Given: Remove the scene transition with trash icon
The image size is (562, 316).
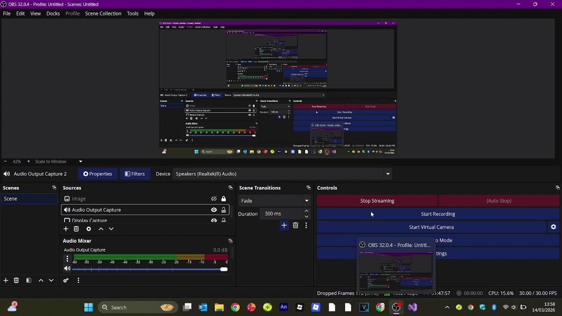Looking at the screenshot, I should [x=295, y=226].
